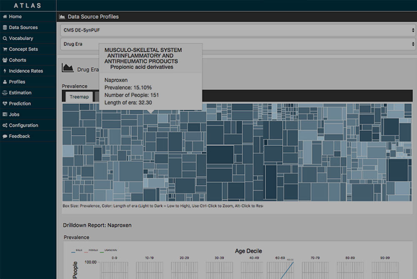
Task: Click the Prediction heartbeat icon
Action: pos(5,104)
